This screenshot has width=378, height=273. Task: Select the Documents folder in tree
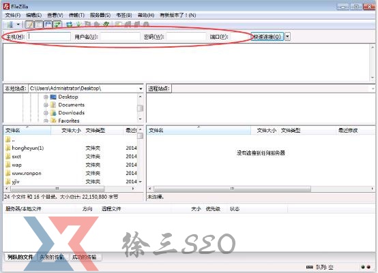click(72, 105)
